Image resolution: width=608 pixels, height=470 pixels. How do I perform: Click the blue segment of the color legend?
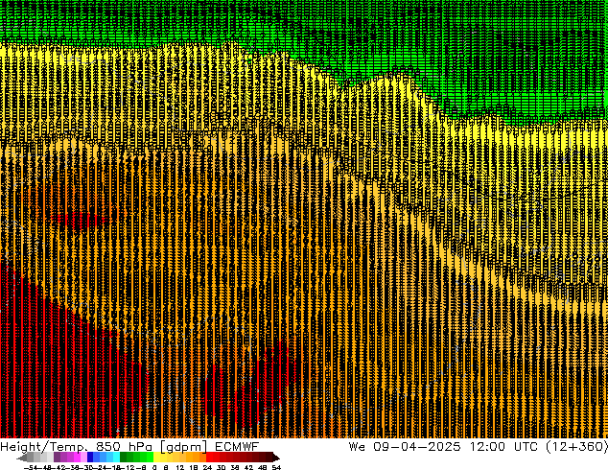coord(96,458)
